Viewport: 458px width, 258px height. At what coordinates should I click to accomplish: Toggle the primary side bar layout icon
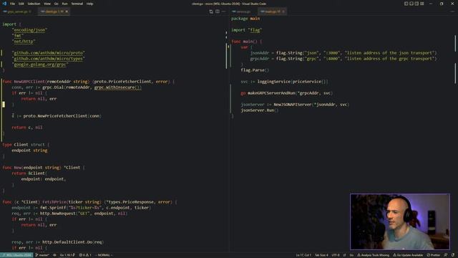pyautogui.click(x=406, y=4)
